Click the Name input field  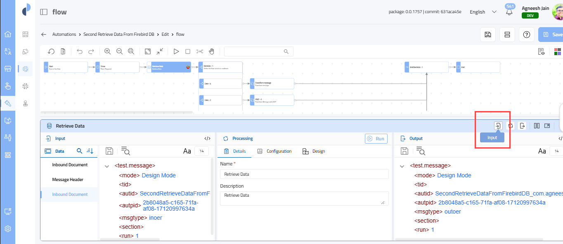coord(304,174)
